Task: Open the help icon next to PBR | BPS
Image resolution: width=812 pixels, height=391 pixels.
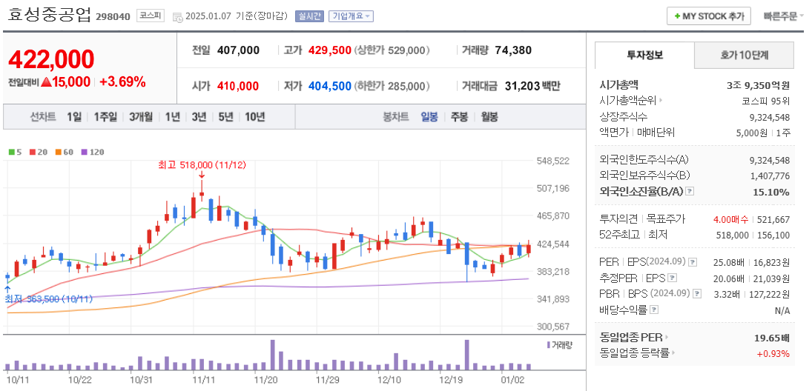Action: pos(698,294)
